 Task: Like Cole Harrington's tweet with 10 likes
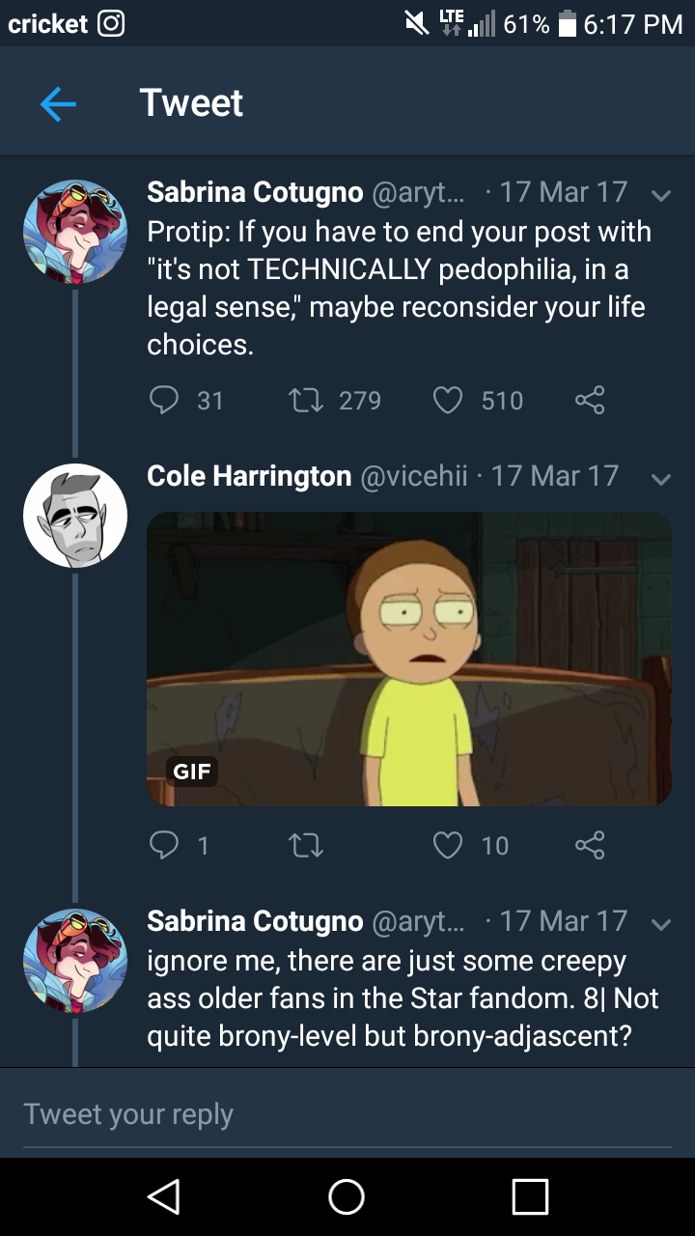coord(448,845)
